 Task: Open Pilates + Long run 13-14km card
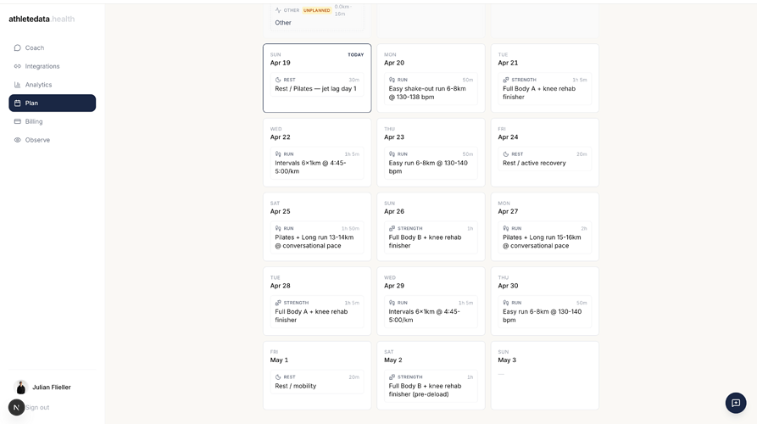coord(317,237)
